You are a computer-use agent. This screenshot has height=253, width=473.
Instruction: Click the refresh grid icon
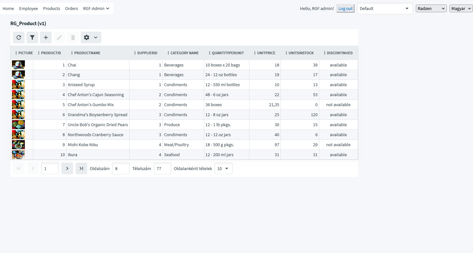click(19, 37)
